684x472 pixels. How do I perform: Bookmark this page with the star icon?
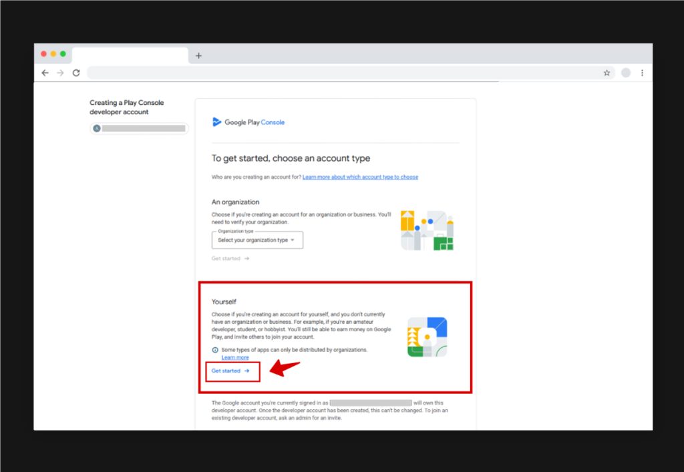tap(607, 73)
